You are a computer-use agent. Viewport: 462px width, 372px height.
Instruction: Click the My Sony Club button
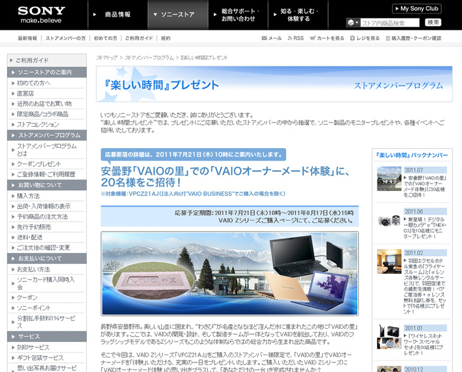[x=416, y=8]
